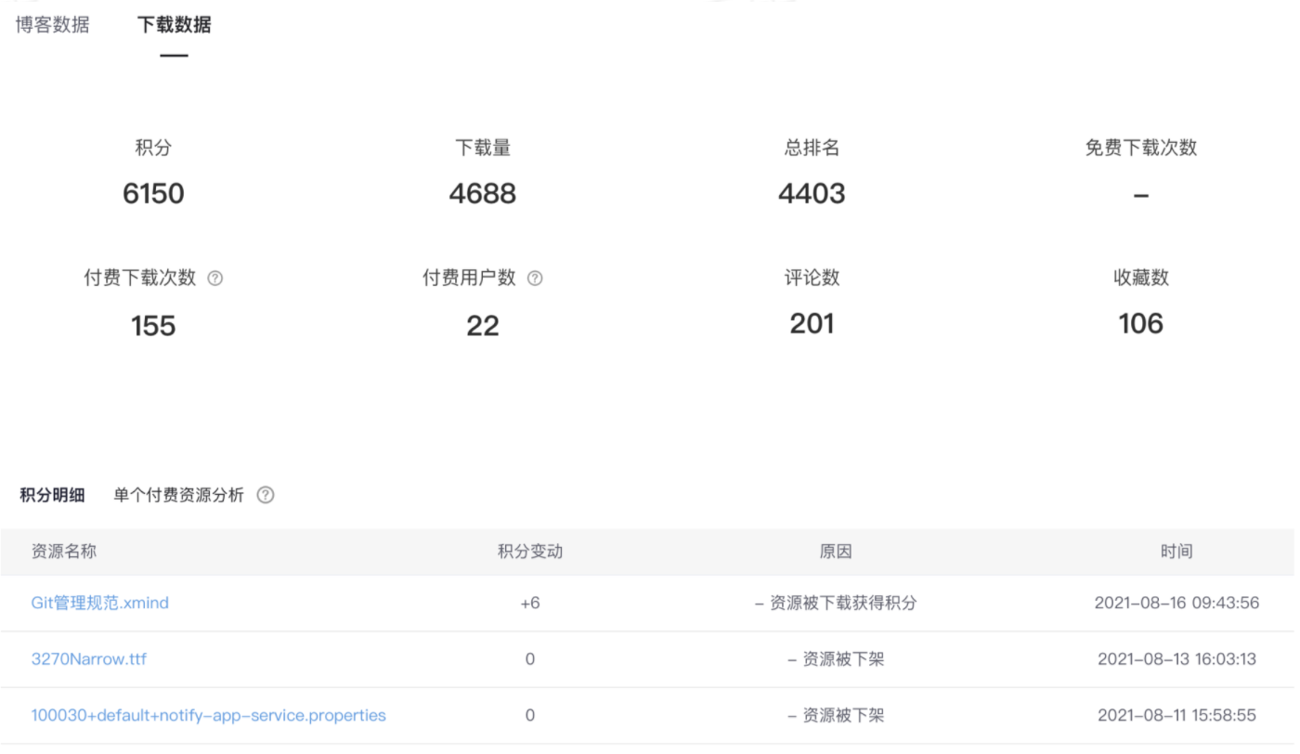
Task: Open the 积分明细 section tab
Action: point(51,495)
